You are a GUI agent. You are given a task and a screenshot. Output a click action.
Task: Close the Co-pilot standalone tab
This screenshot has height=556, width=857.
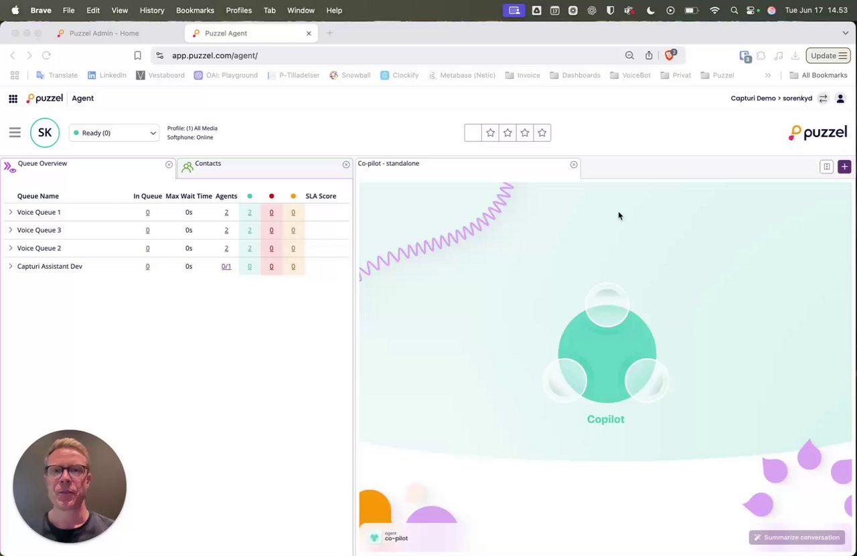[574, 165]
